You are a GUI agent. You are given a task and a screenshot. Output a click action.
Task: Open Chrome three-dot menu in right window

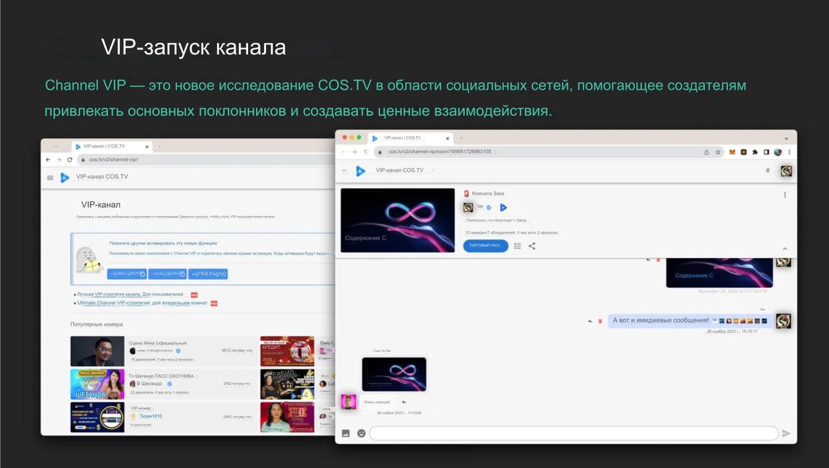coord(789,152)
